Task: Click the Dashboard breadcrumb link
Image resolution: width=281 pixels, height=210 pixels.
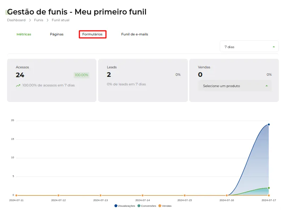Action: 16,20
